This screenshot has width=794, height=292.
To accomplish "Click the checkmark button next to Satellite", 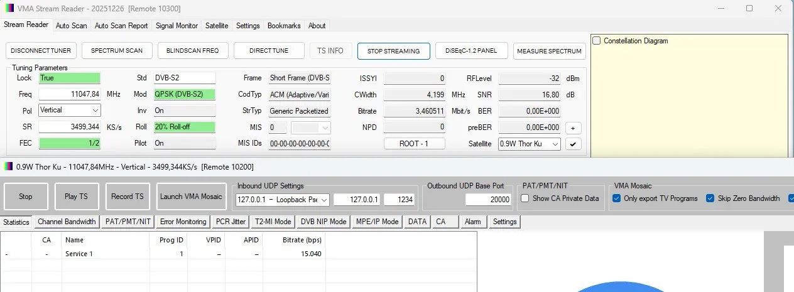I will 573,144.
